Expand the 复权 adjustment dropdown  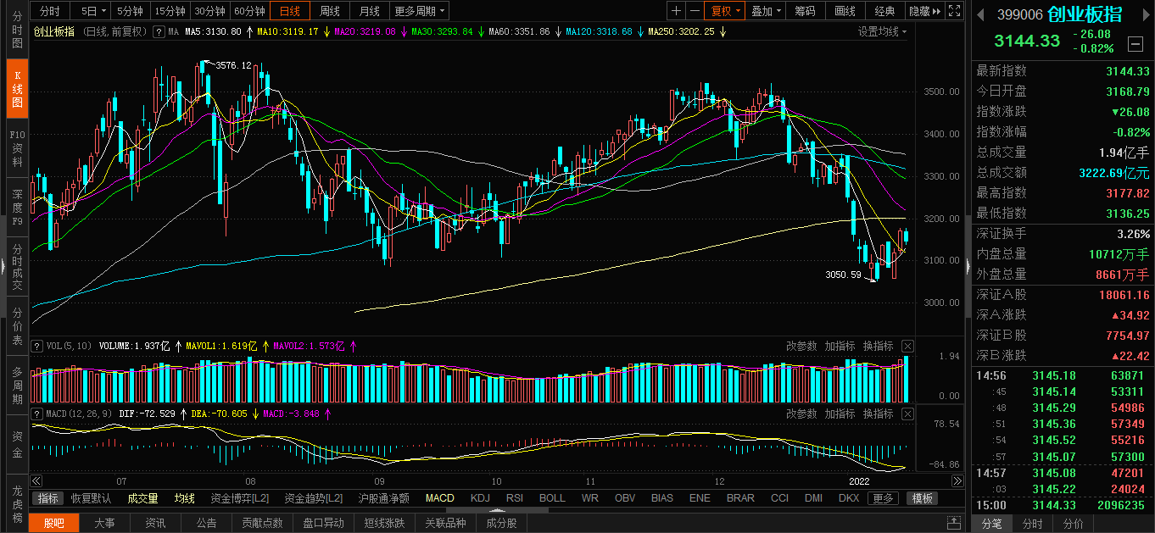coord(726,11)
